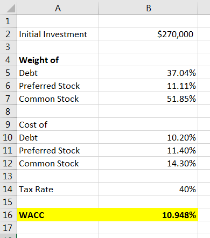Select column A header
Screen dimensions: 210x238
[x=58, y=8]
